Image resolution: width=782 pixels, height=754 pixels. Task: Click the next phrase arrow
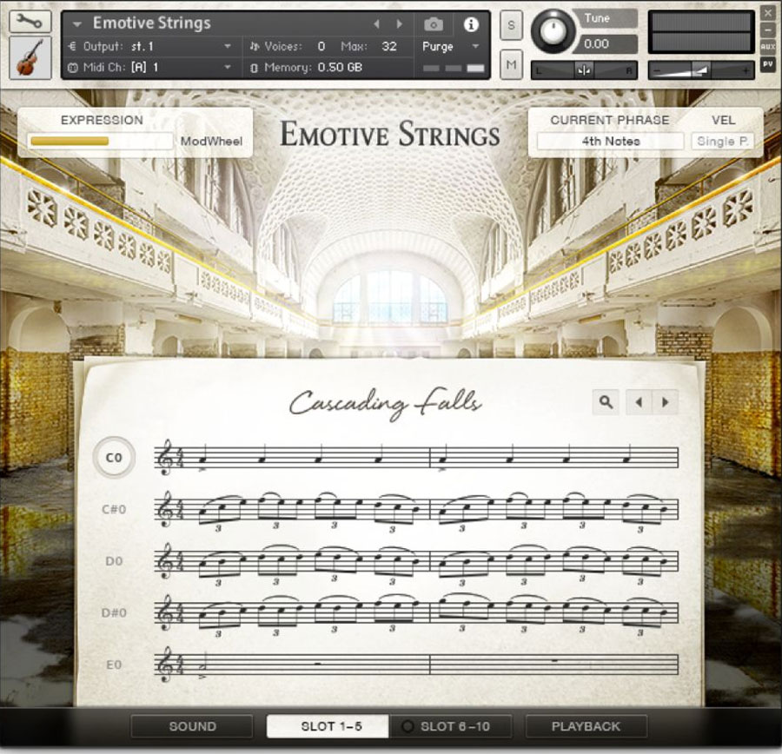(x=665, y=401)
